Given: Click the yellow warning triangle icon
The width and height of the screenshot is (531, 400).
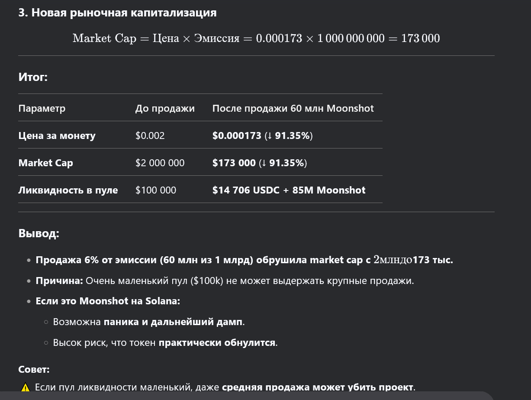Looking at the screenshot, I should click(26, 387).
